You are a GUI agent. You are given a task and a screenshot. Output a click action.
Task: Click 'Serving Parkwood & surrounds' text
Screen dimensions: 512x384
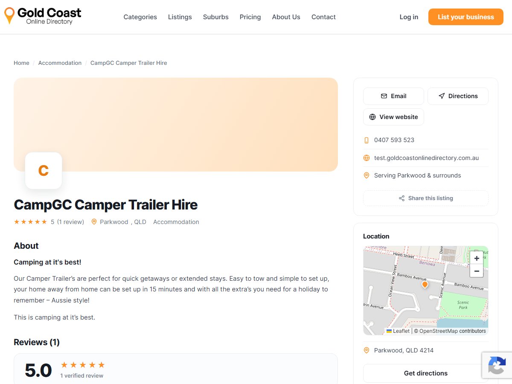click(418, 175)
